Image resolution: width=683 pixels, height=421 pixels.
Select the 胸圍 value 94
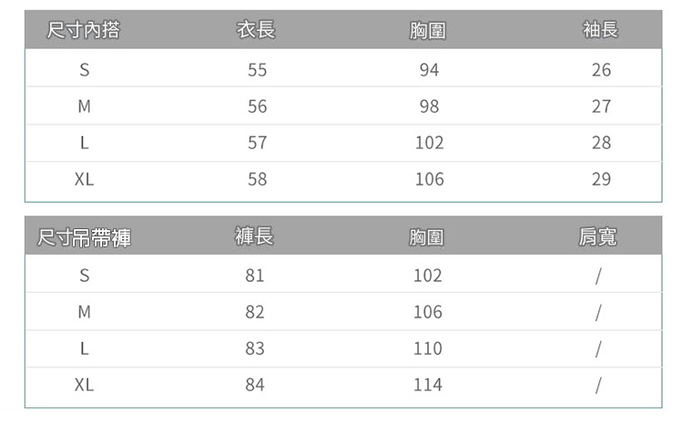pos(429,70)
